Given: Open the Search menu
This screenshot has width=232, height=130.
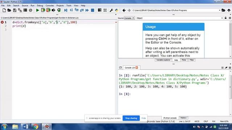Looking at the screenshot, I should pos(16,5).
